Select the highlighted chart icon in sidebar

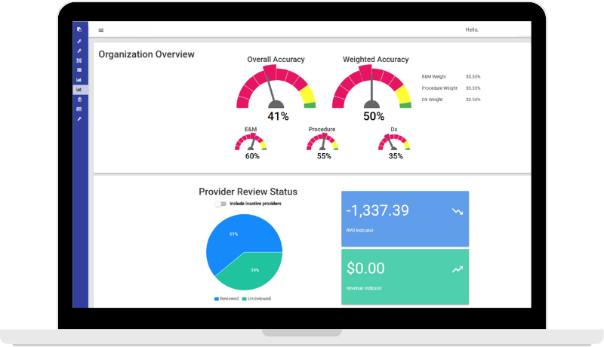(79, 90)
